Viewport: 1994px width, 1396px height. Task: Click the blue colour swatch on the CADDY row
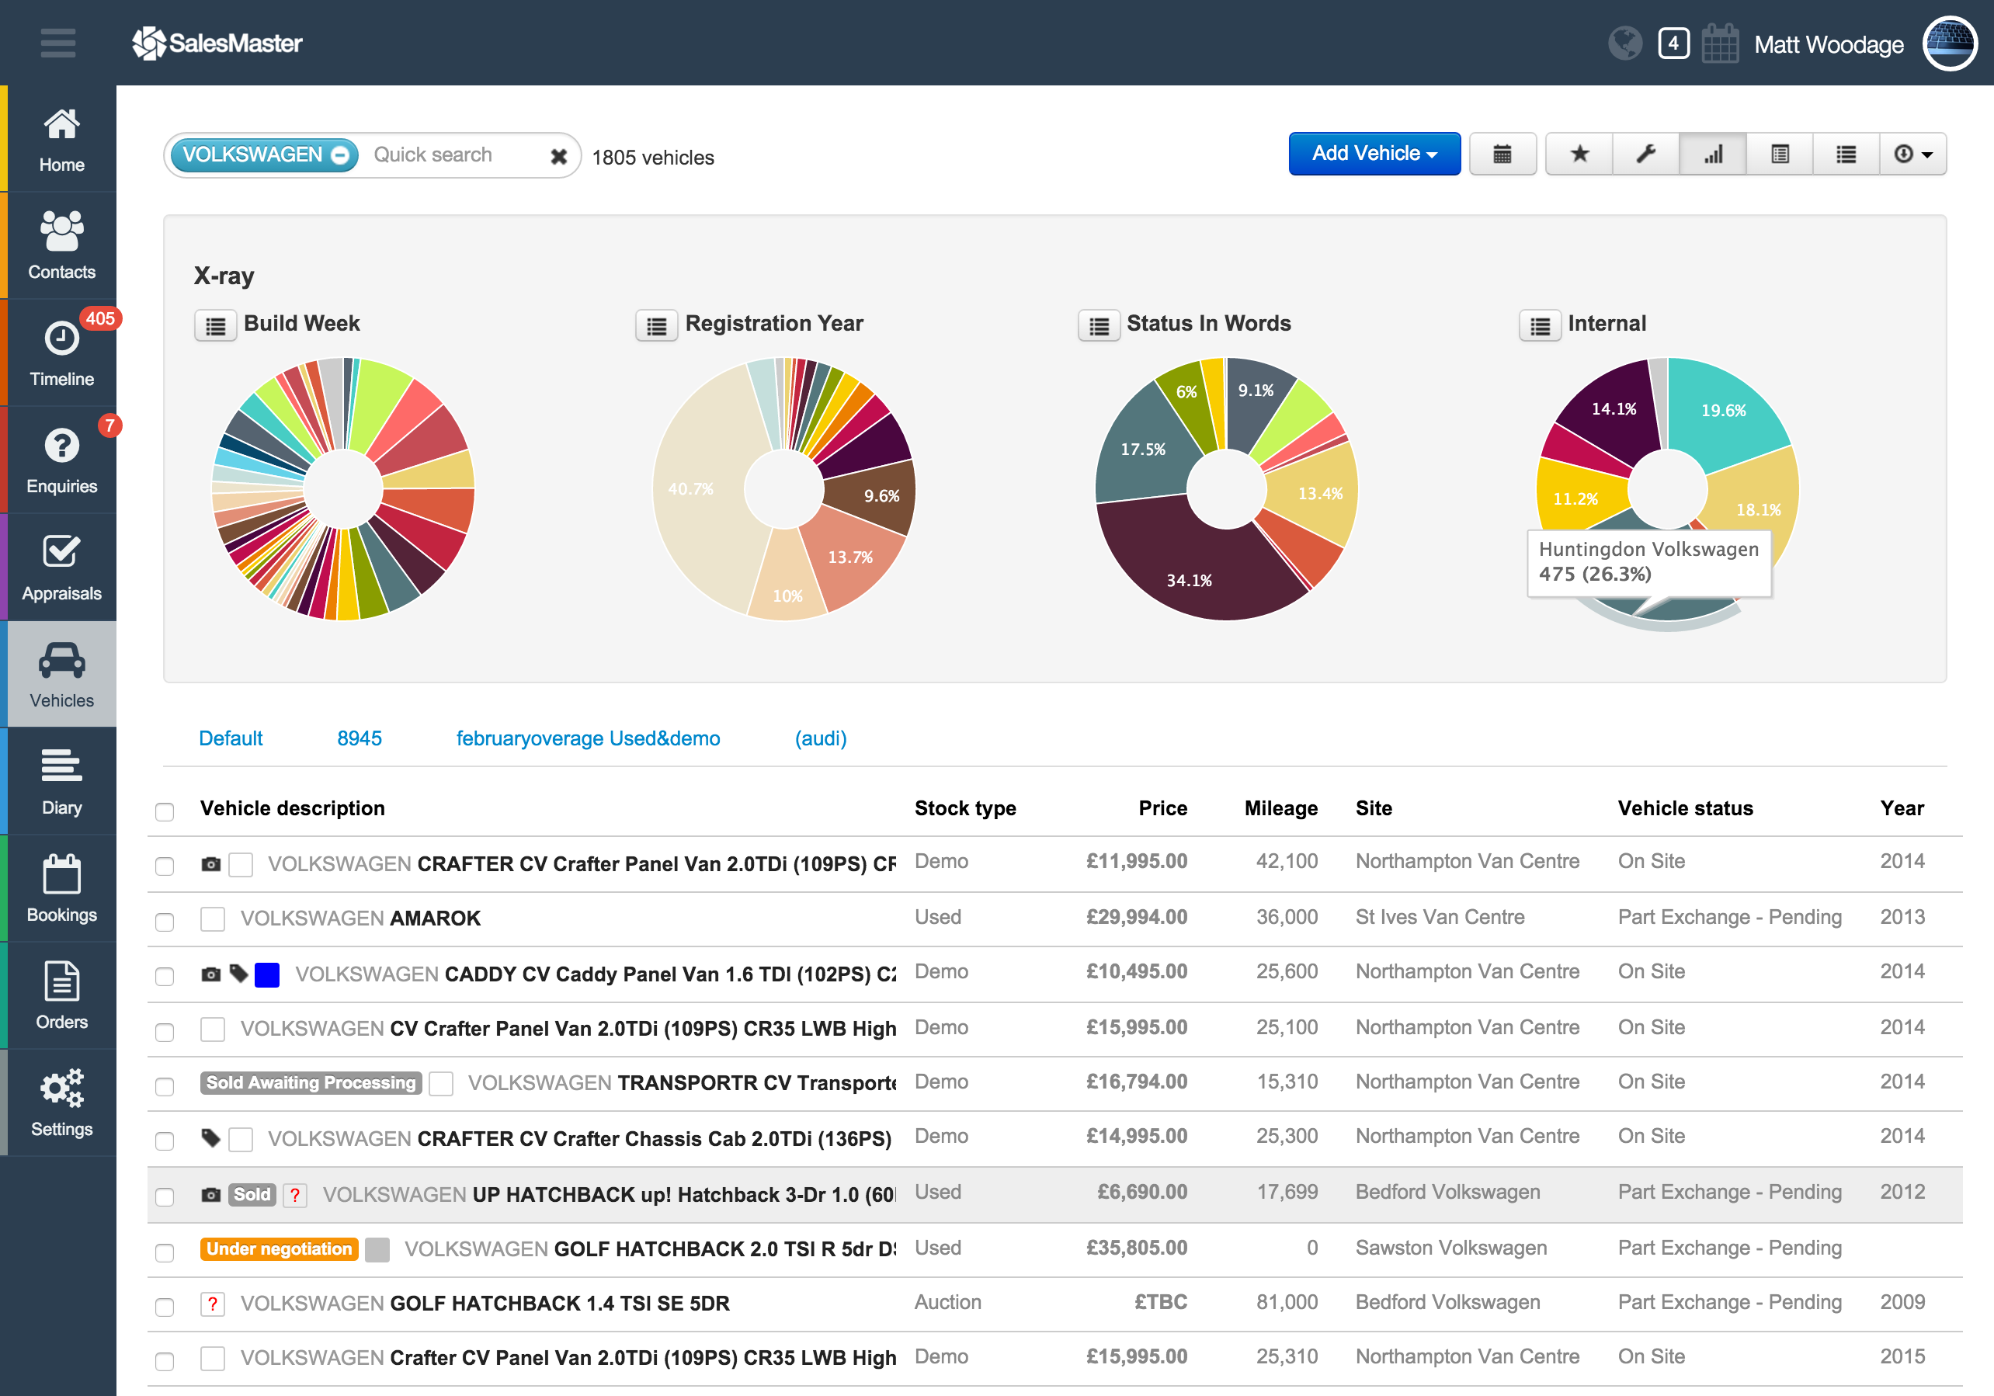pos(266,974)
